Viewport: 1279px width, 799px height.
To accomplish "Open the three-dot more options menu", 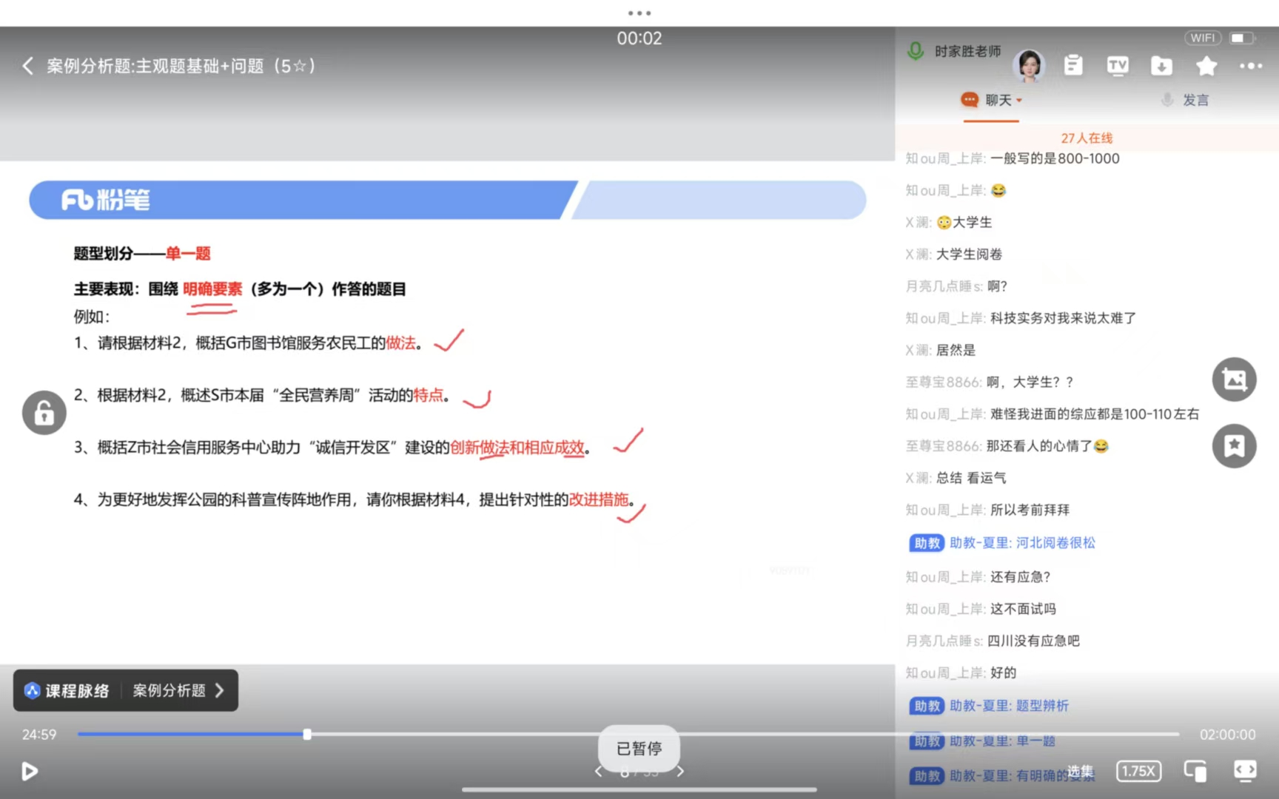I will [x=1251, y=66].
